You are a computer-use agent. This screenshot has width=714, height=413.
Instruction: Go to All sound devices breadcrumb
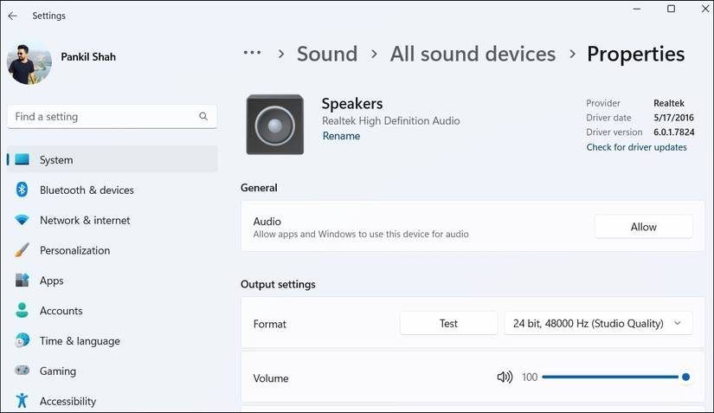pos(473,54)
